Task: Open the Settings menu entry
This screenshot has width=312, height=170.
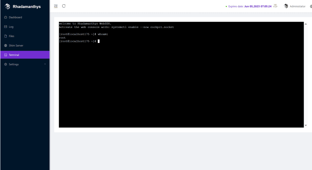Action: click(x=14, y=64)
